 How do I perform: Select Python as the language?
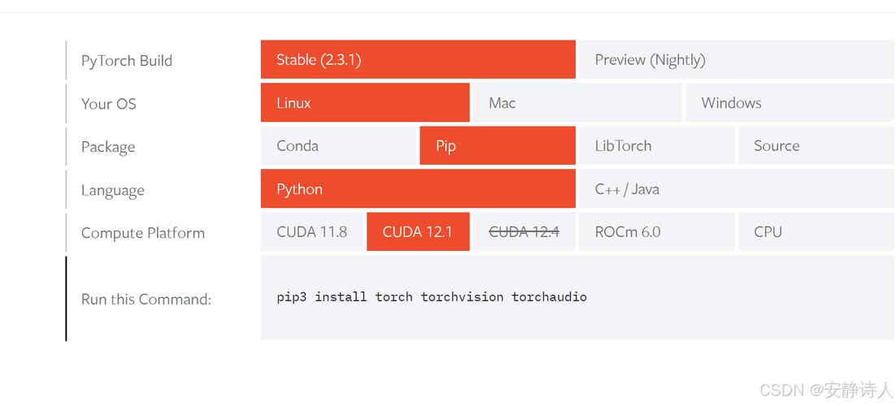pyautogui.click(x=418, y=189)
